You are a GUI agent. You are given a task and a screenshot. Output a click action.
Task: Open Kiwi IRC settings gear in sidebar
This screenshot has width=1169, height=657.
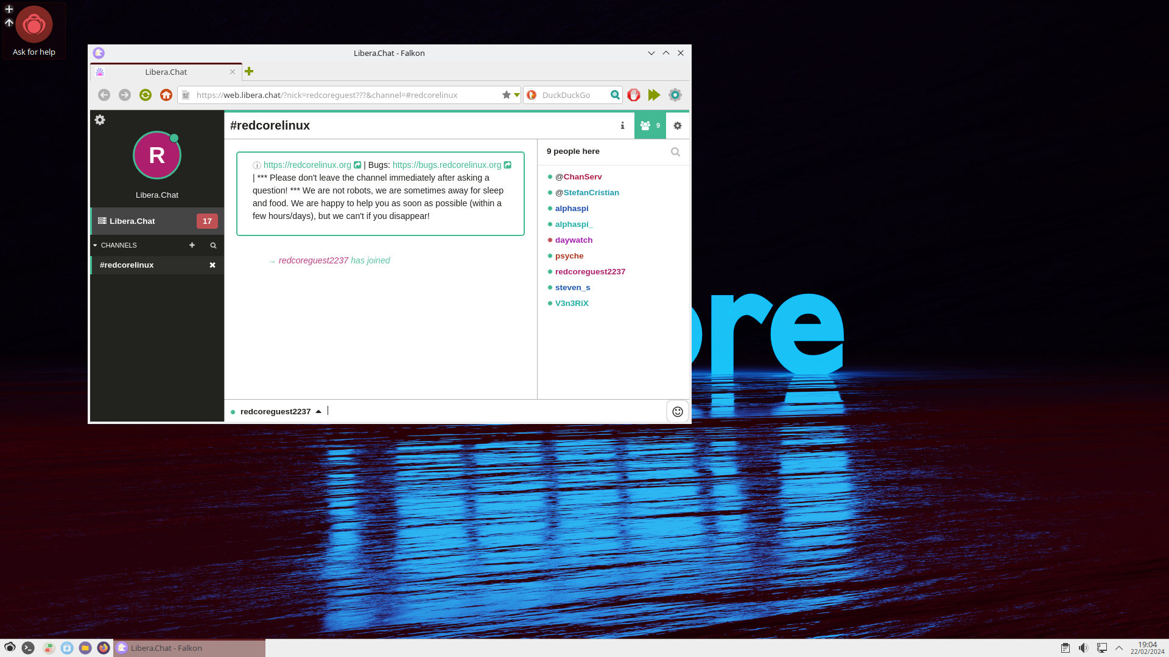click(x=100, y=120)
